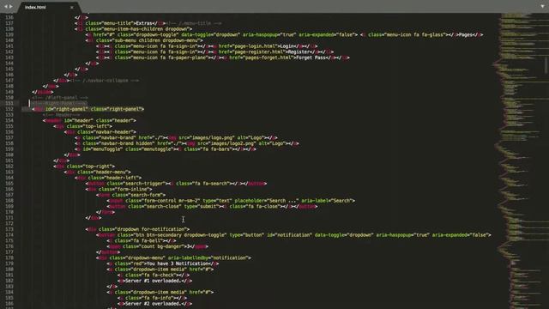The height and width of the screenshot is (309, 549).
Task: Click class="search-trigger" on line 165
Action: click(136, 183)
